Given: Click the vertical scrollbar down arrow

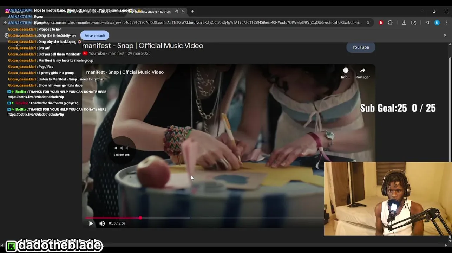Looking at the screenshot, I should click(450, 240).
